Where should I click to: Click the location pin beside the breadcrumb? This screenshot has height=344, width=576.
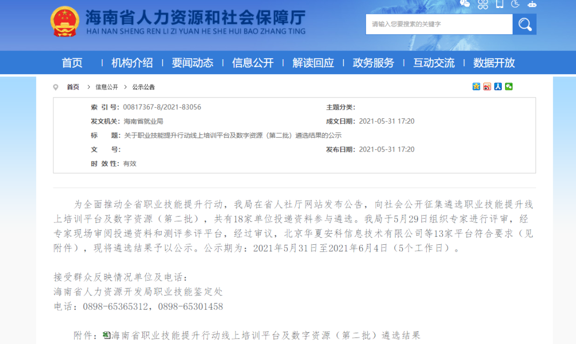tap(55, 86)
